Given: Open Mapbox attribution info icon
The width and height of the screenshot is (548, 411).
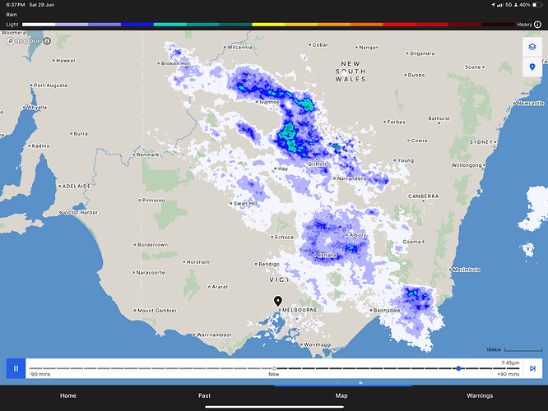Looking at the screenshot, I should pos(47,41).
